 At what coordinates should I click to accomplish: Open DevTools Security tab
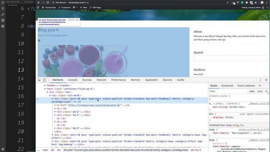click(167, 80)
